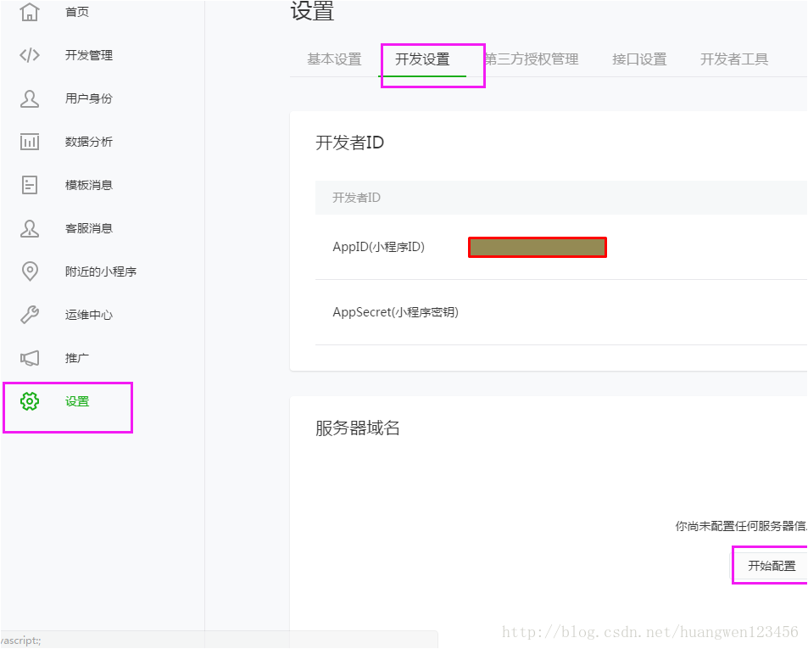Image resolution: width=808 pixels, height=649 pixels.
Task: Open 推广 in the sidebar
Action: tap(77, 358)
